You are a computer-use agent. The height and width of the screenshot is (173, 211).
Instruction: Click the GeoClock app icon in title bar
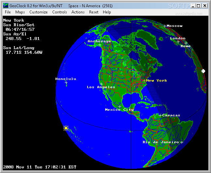[6, 6]
